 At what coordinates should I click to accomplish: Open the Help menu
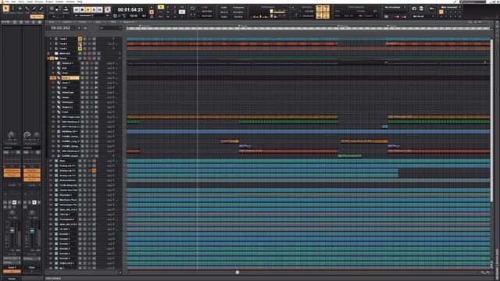[x=80, y=2]
